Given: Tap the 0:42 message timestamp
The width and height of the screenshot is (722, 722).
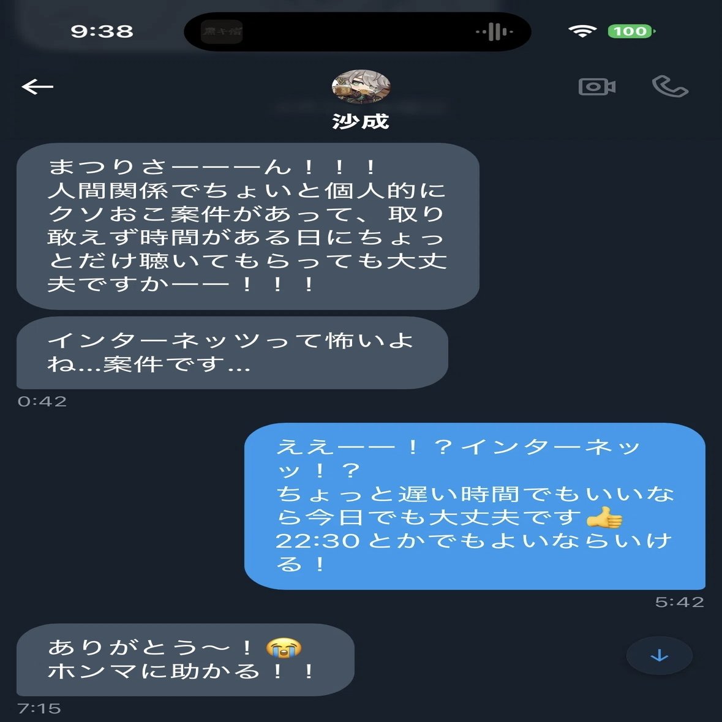Looking at the screenshot, I should (x=42, y=402).
